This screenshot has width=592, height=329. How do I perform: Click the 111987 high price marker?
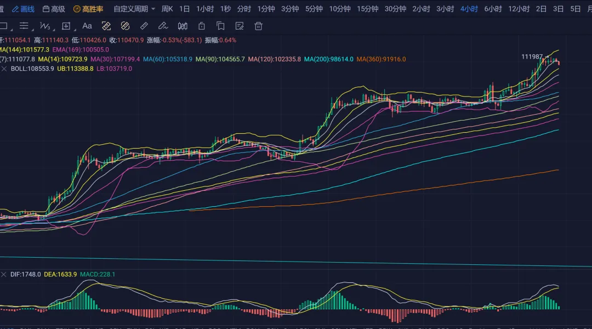click(531, 56)
